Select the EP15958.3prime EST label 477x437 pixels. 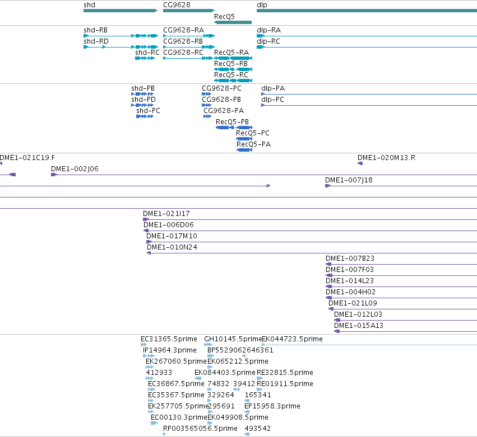(x=272, y=407)
